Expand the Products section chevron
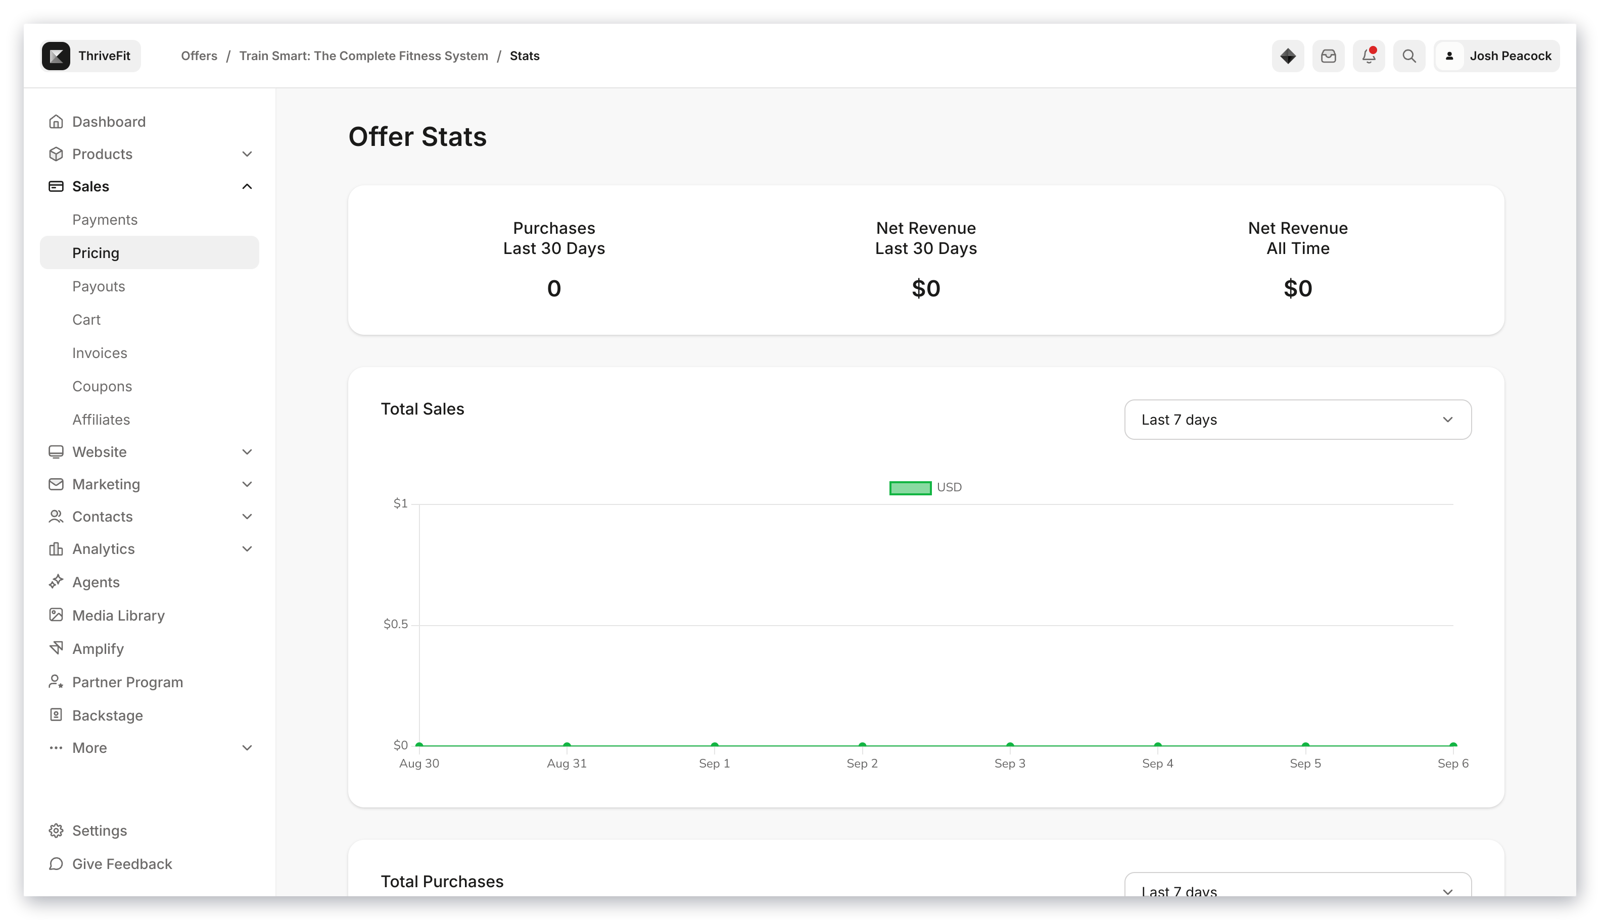 point(247,154)
